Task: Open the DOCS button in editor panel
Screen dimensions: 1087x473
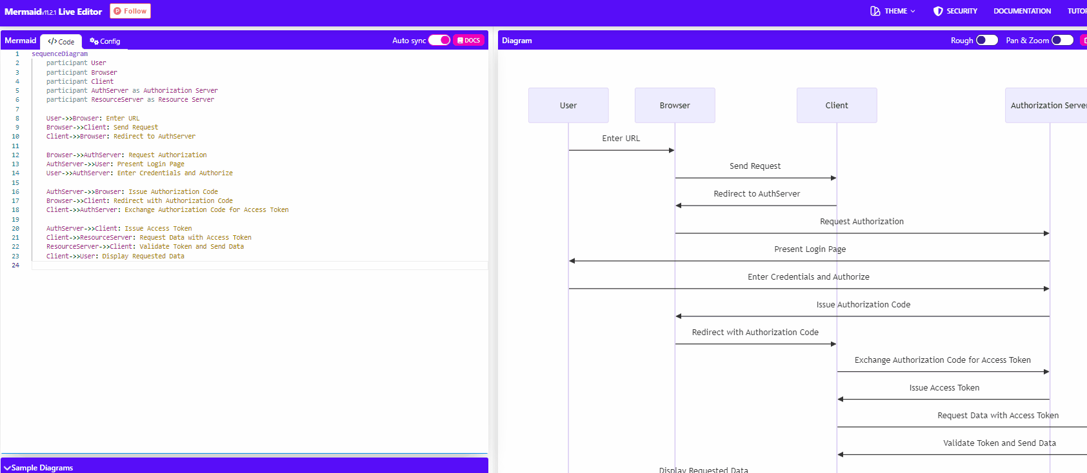Action: coord(469,40)
